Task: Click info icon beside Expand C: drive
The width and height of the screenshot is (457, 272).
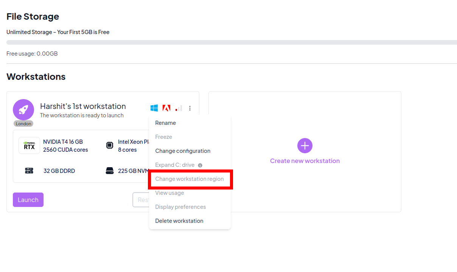Action: coord(200,165)
